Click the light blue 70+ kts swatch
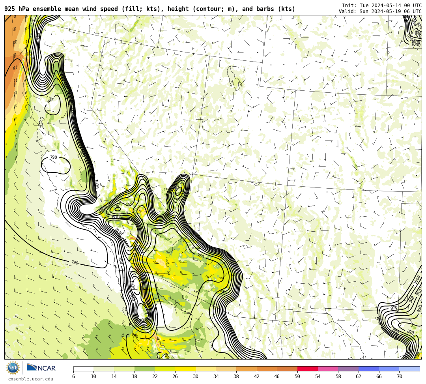 pyautogui.click(x=409, y=369)
